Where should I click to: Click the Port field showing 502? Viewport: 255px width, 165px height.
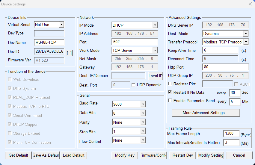135,42
